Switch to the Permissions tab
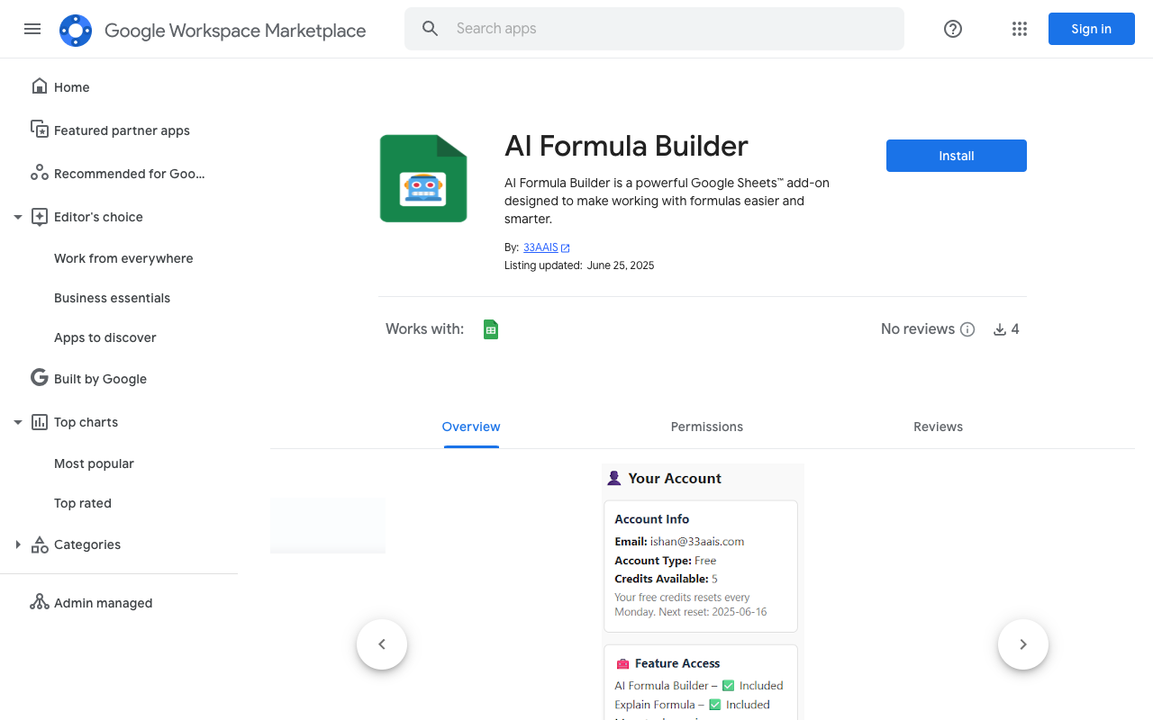The image size is (1153, 720). [706, 426]
